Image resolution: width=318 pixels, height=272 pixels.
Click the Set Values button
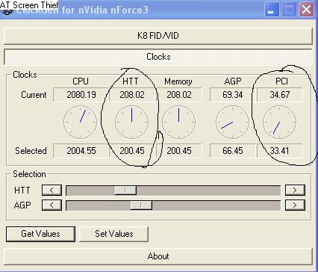(x=114, y=234)
